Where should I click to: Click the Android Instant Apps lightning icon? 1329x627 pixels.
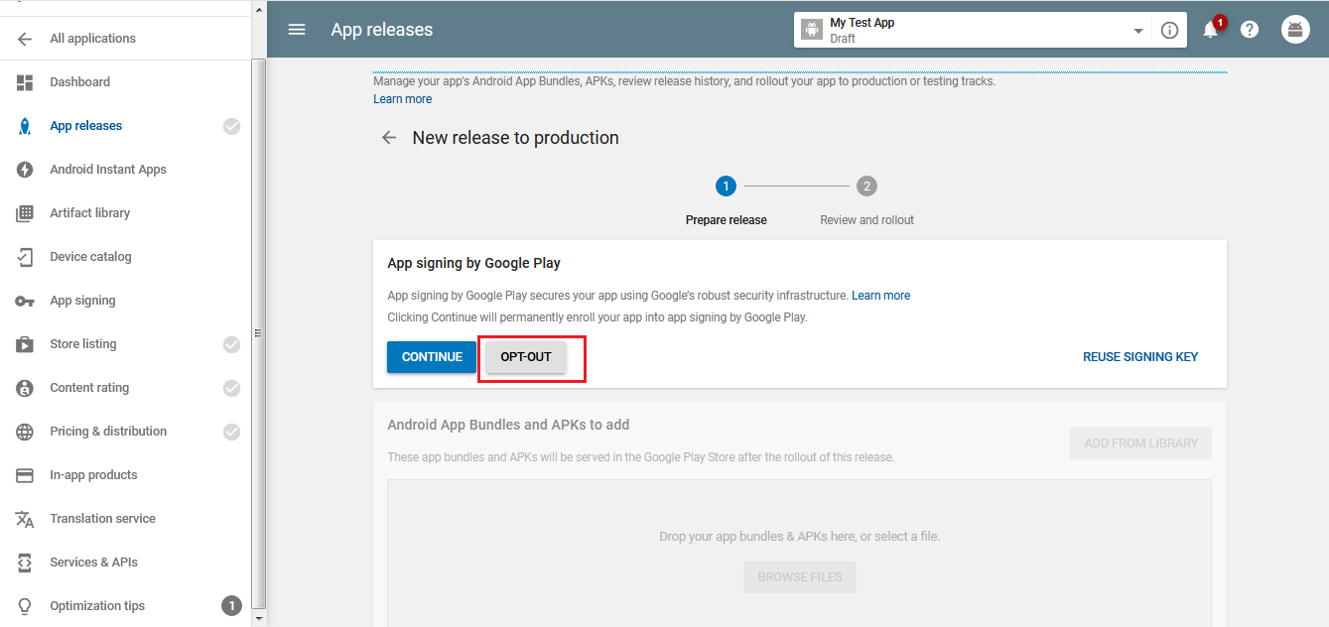pos(25,170)
